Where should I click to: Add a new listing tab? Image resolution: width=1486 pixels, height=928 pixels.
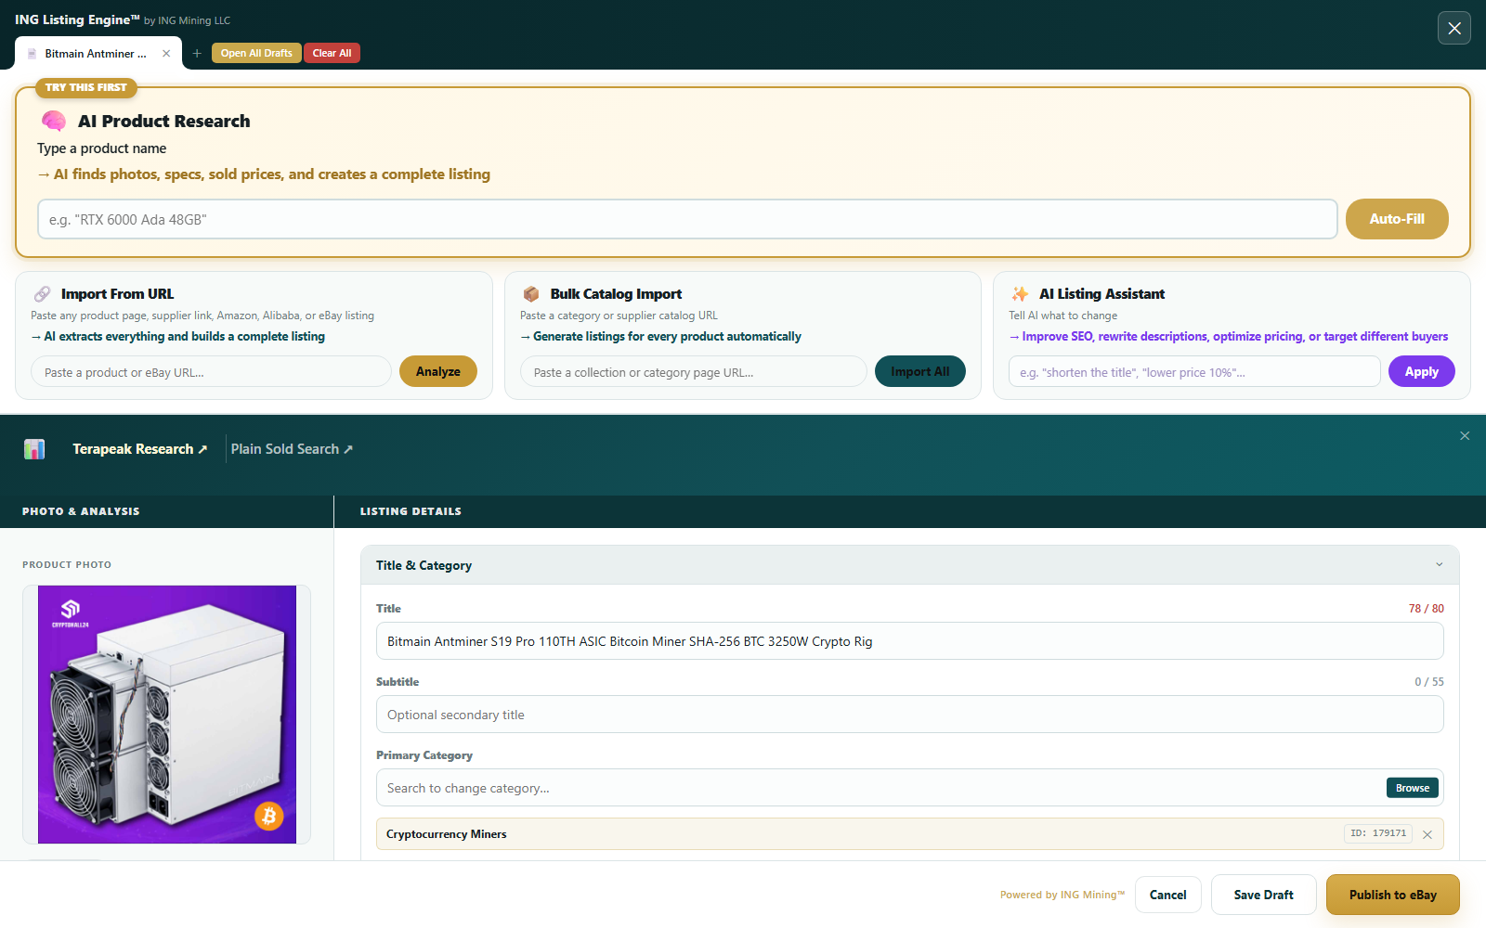pyautogui.click(x=197, y=53)
